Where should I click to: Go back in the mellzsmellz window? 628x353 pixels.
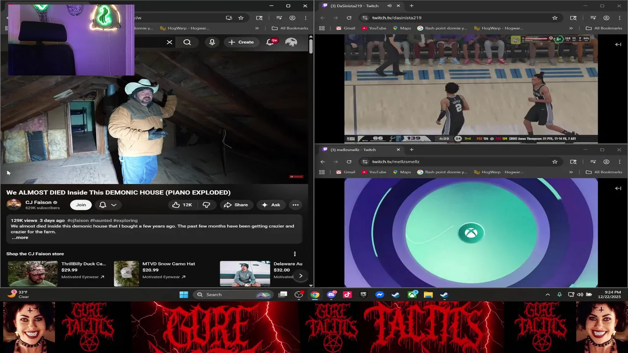pos(322,161)
